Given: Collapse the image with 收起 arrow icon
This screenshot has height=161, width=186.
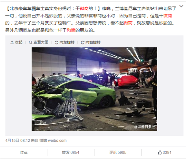Looking at the screenshot, I should point(12,43).
